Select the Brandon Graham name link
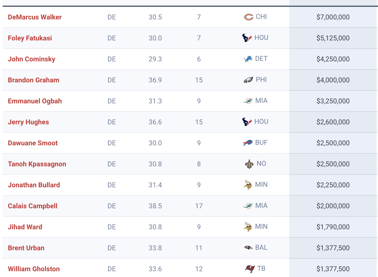 click(x=34, y=80)
